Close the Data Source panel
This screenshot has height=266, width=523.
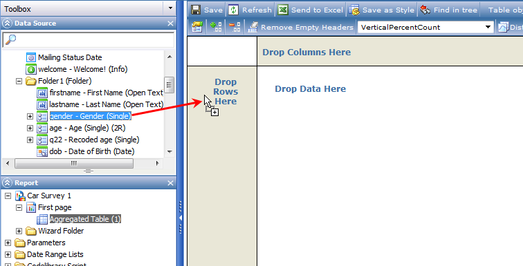pos(170,23)
